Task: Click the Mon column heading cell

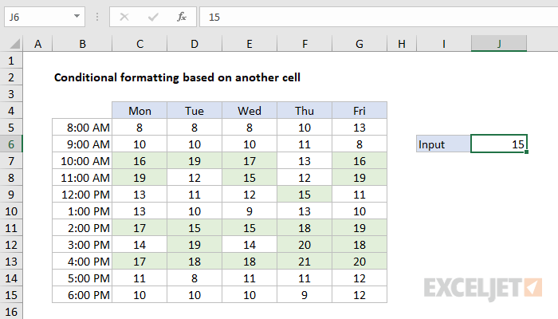Action: click(x=139, y=110)
